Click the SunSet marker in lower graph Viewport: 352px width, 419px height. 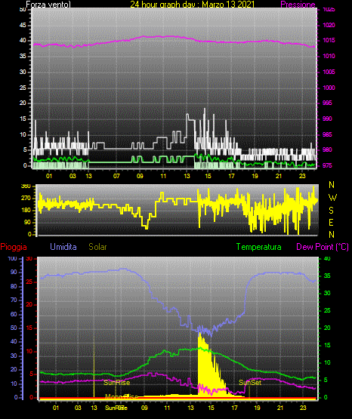[x=250, y=383]
